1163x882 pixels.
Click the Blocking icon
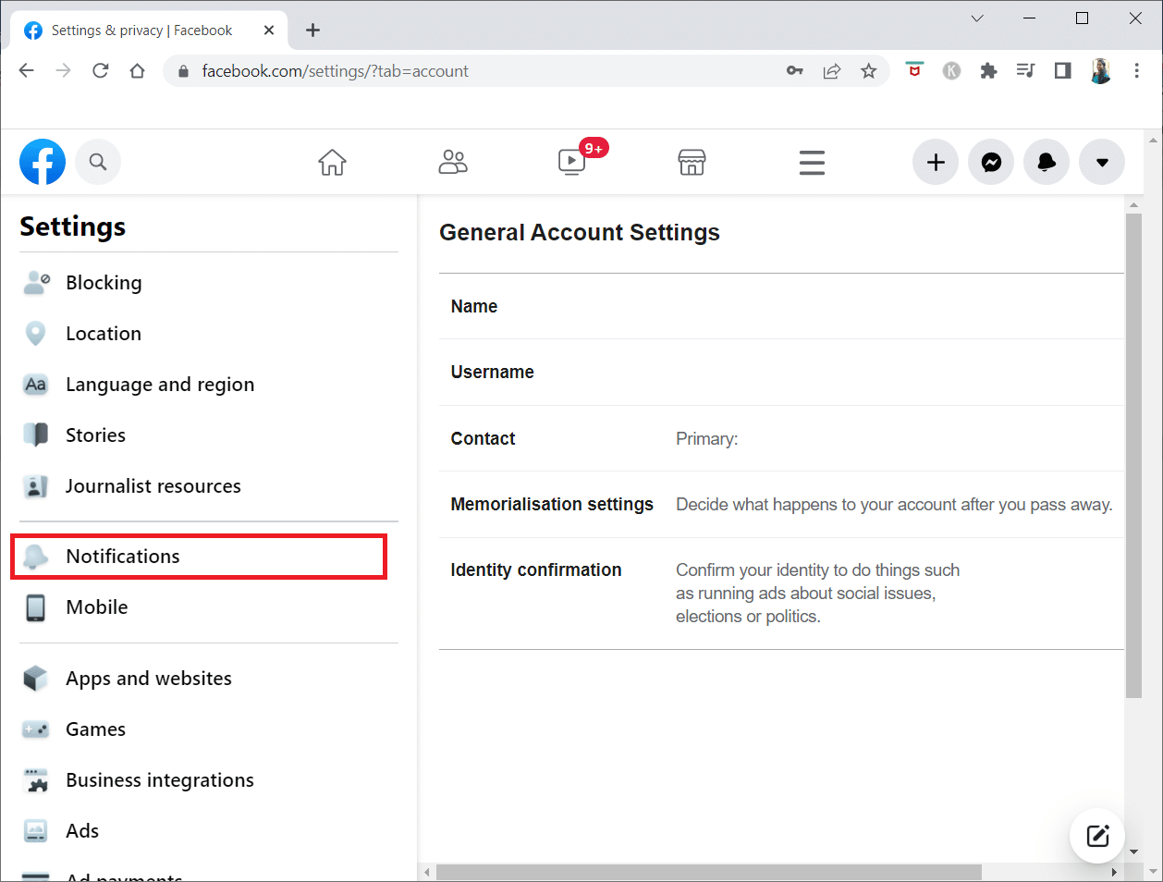(36, 283)
